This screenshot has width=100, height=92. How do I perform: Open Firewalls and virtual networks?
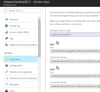click(21, 78)
